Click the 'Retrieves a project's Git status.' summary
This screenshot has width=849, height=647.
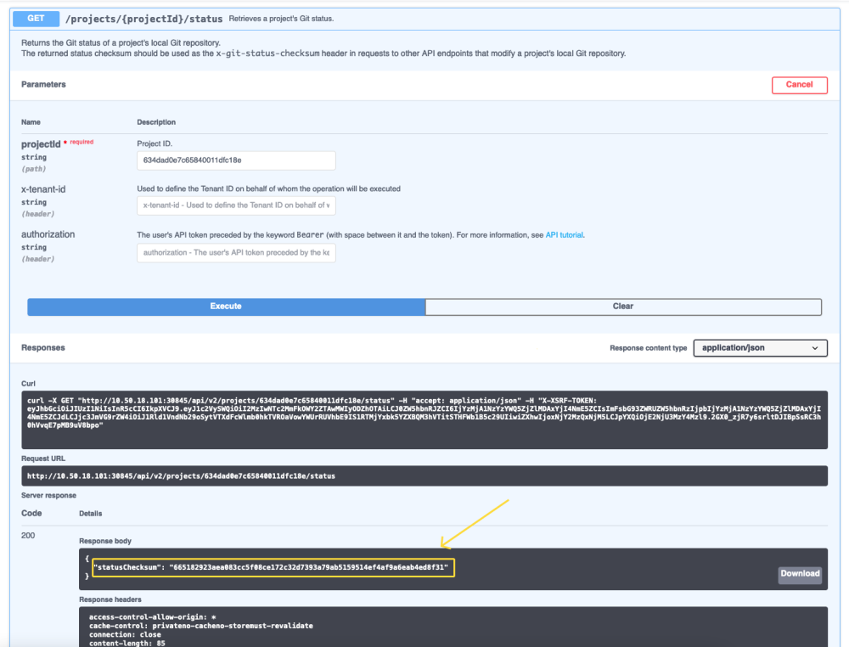pyautogui.click(x=281, y=19)
